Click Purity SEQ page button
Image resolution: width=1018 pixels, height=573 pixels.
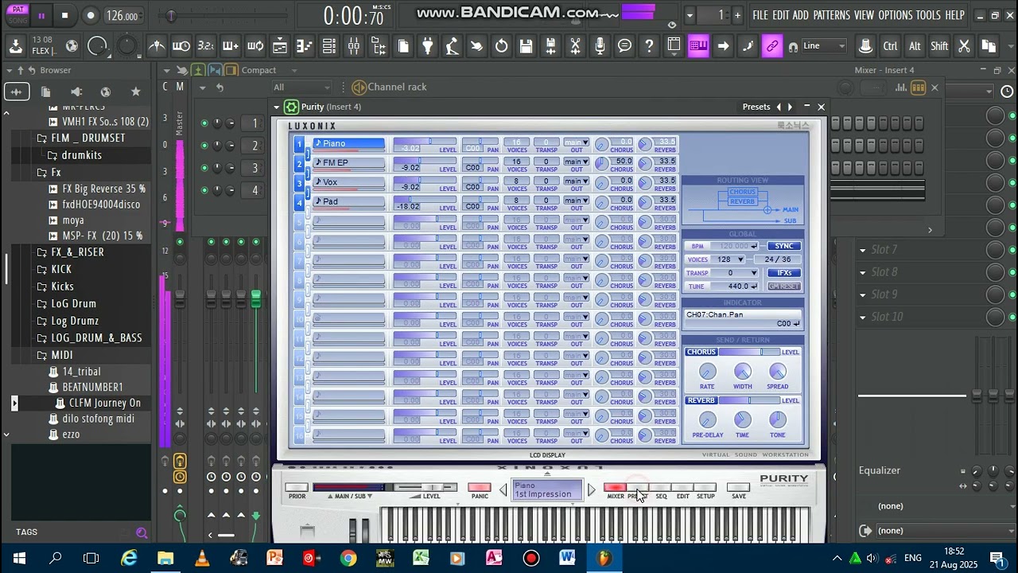(661, 488)
